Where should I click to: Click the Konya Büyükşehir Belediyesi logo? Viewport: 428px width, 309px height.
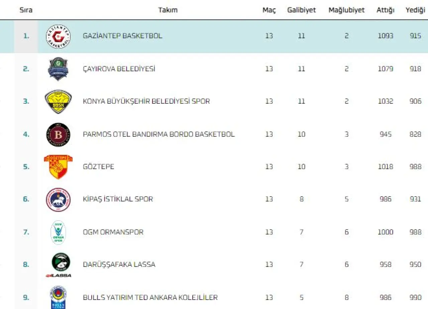pyautogui.click(x=58, y=101)
